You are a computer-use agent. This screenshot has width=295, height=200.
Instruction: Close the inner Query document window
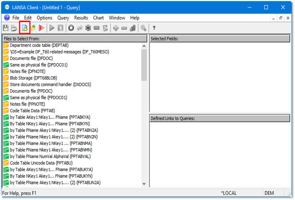[x=288, y=18]
